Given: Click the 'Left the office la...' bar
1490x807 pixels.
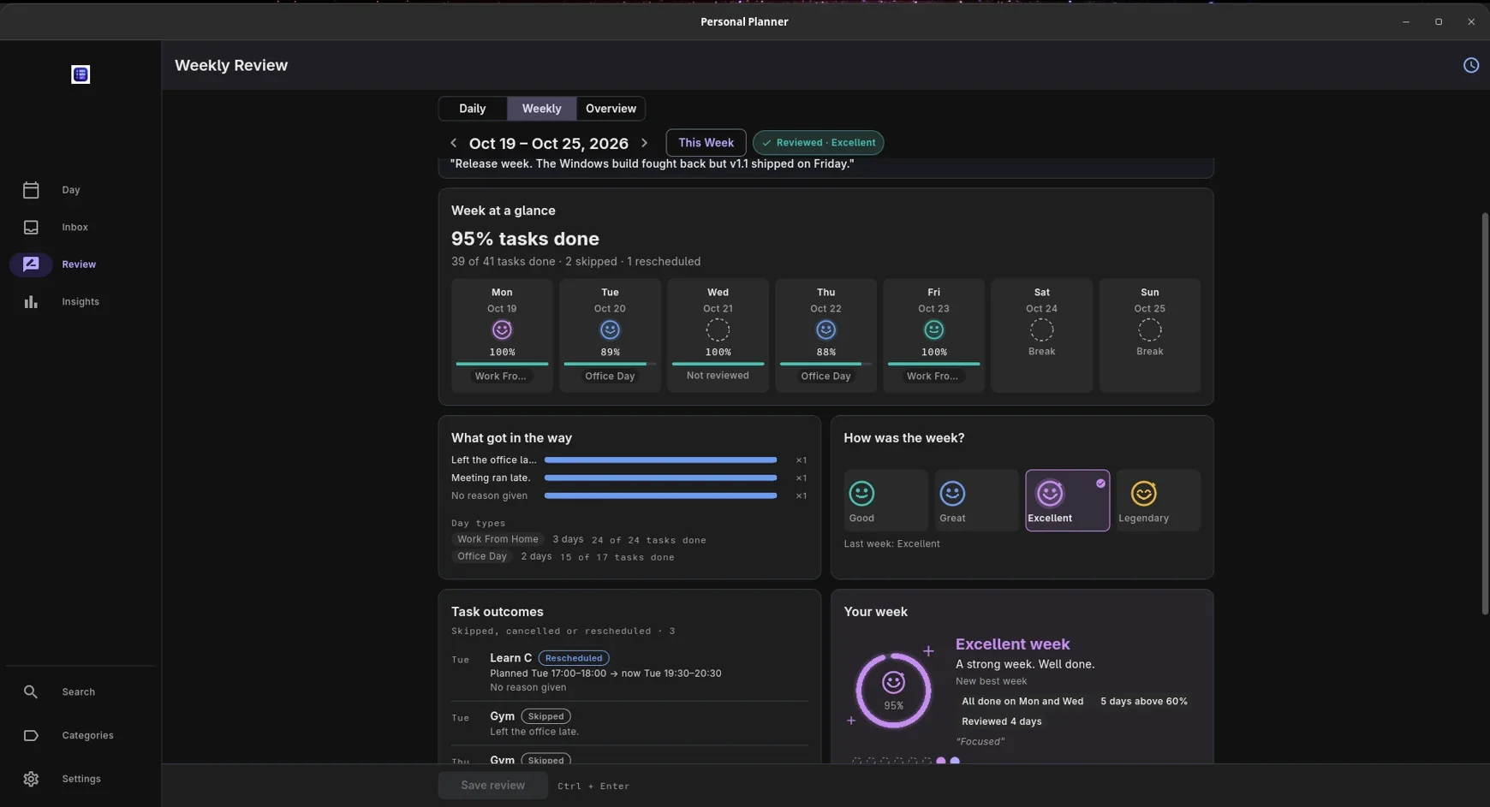Looking at the screenshot, I should coord(660,460).
